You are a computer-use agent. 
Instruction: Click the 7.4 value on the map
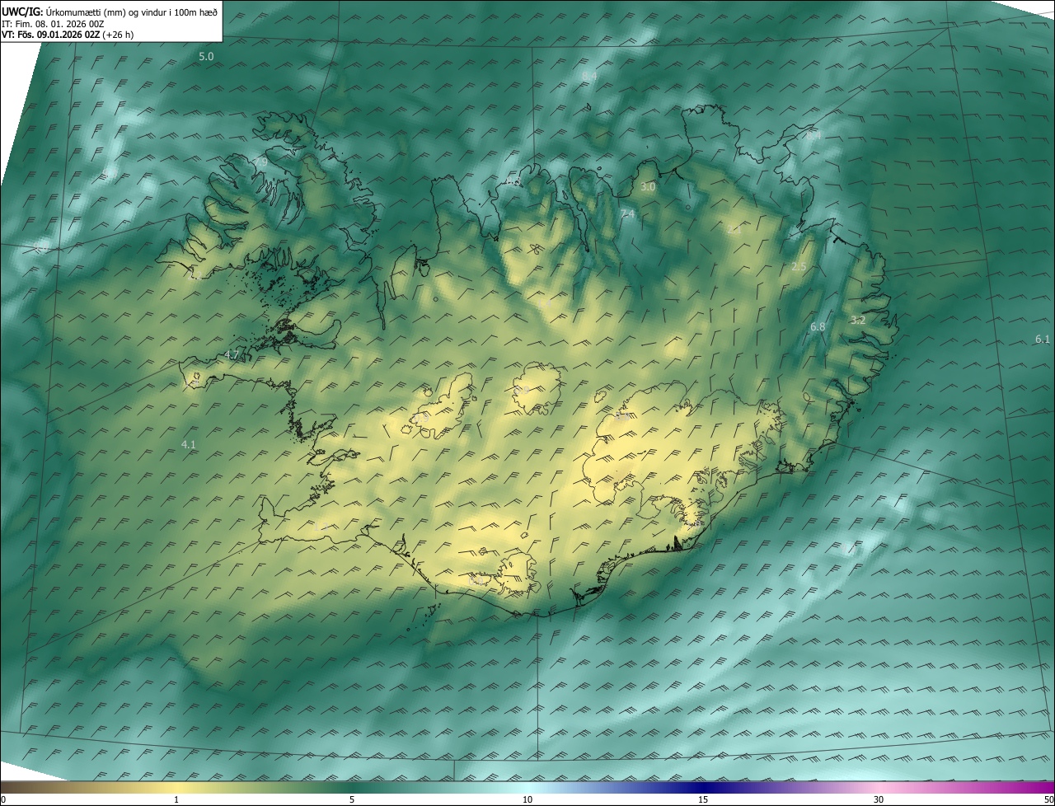627,214
